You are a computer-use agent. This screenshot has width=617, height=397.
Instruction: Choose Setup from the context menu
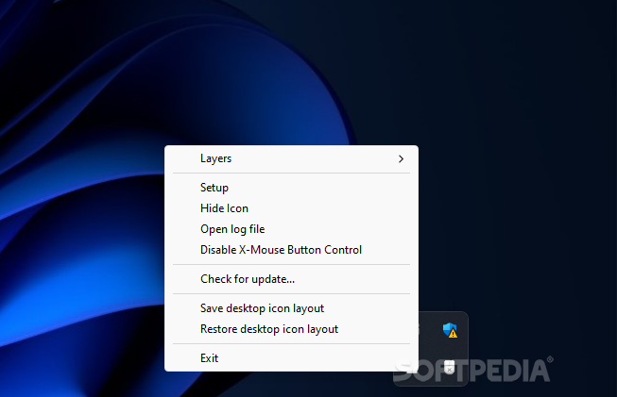(x=291, y=188)
